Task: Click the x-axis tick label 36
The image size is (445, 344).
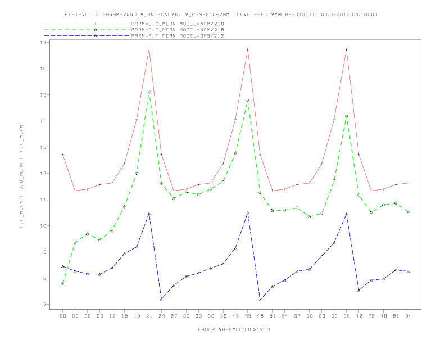Action: [211, 316]
